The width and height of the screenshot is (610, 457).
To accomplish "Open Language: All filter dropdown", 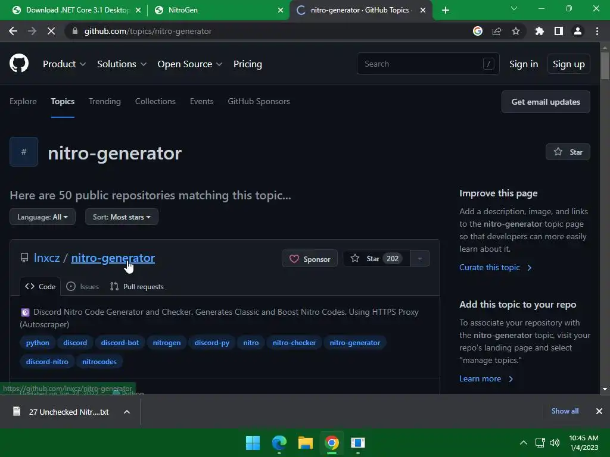I will coord(42,217).
